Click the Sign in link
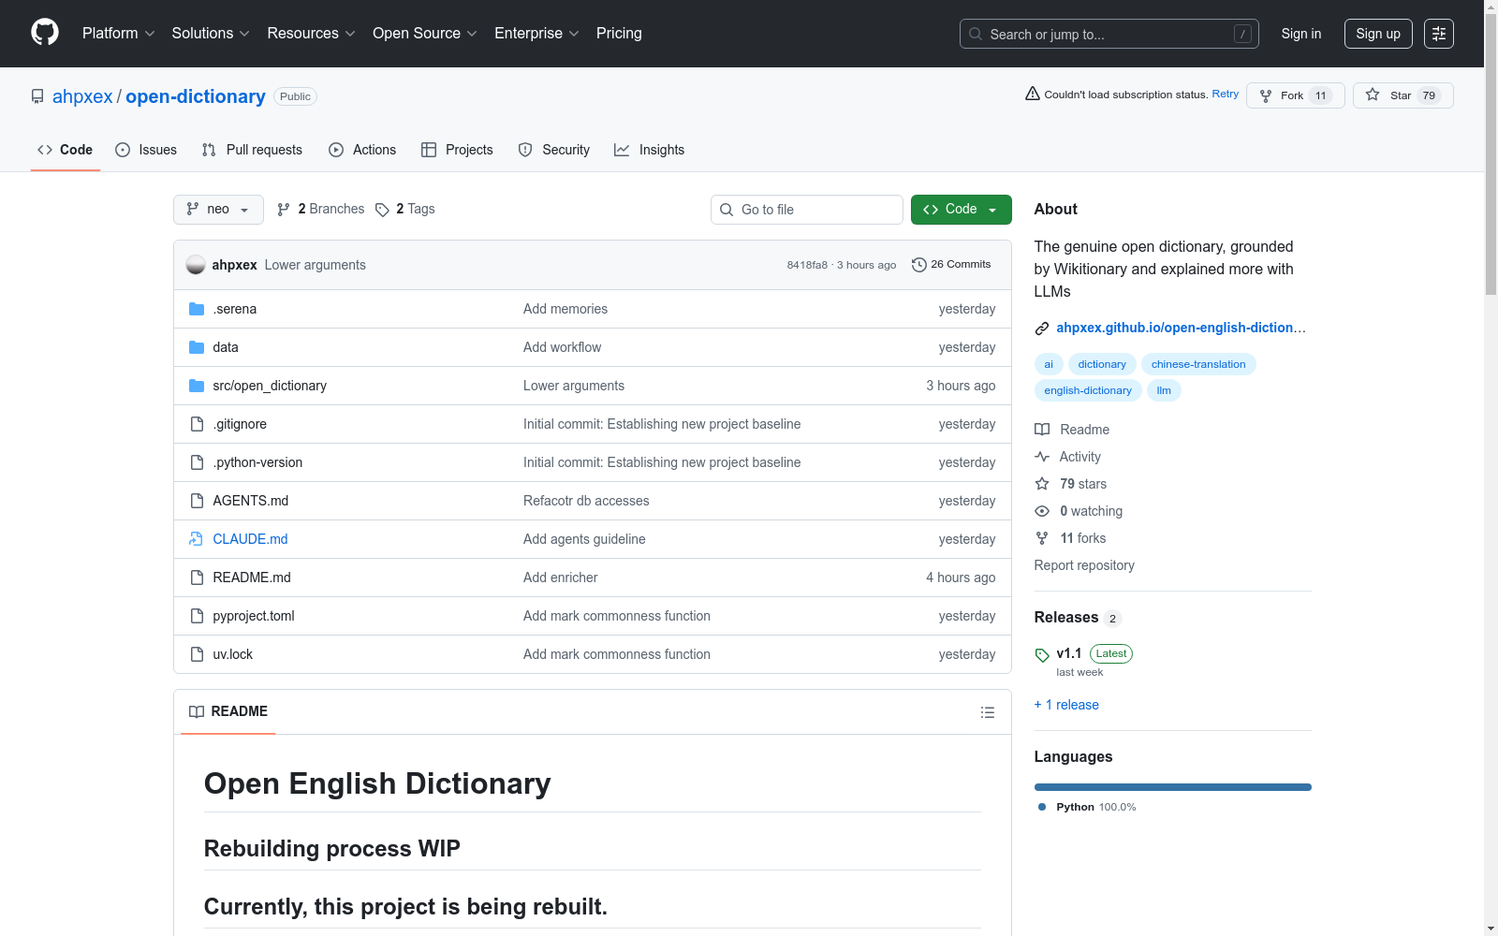This screenshot has width=1498, height=936. 1301,34
